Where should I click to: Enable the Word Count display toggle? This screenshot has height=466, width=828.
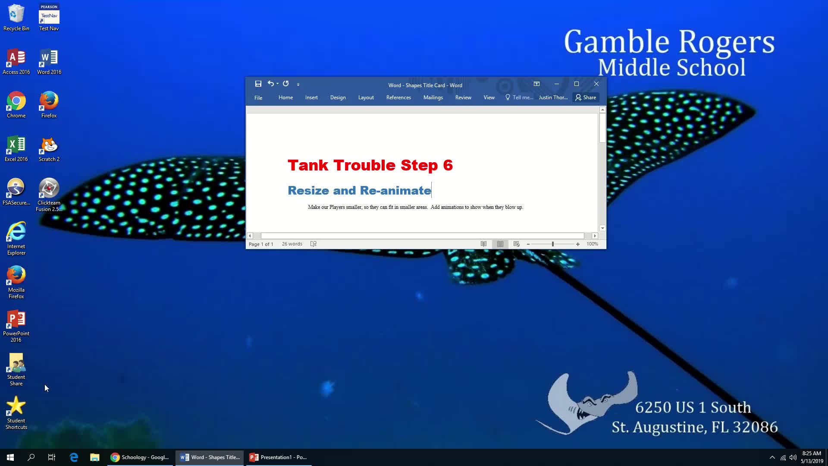292,243
